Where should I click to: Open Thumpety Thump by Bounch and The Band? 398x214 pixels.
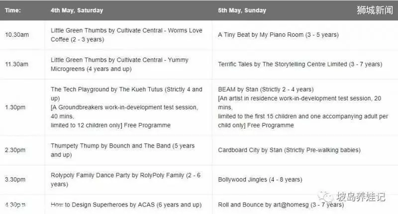[x=122, y=150]
